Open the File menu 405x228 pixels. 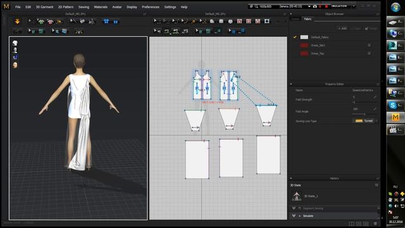[x=18, y=7]
